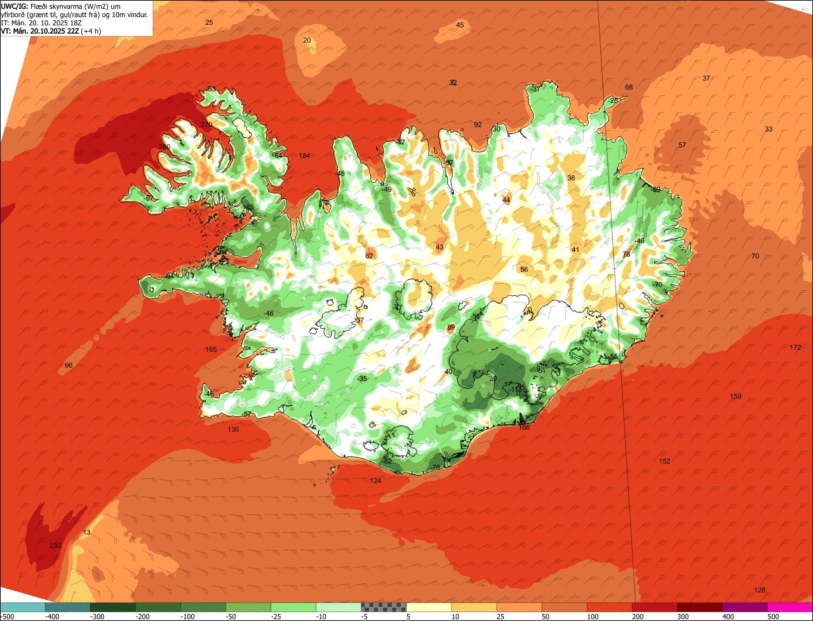This screenshot has height=621, width=813.
Task: Click the map value 152
Action: tap(664, 461)
